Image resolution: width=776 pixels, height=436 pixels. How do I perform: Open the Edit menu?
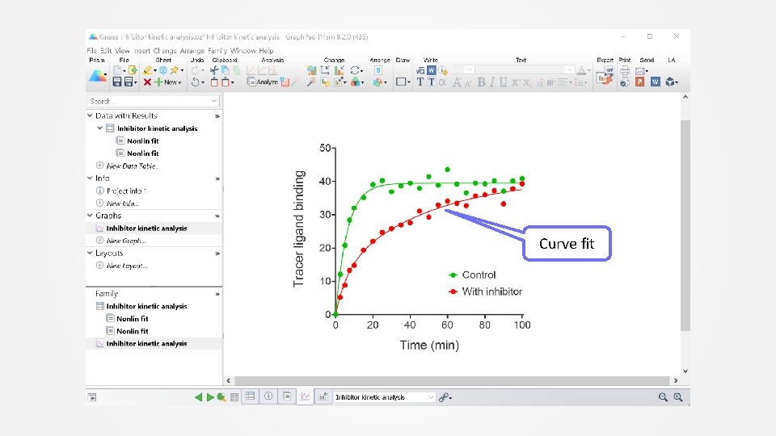[106, 50]
